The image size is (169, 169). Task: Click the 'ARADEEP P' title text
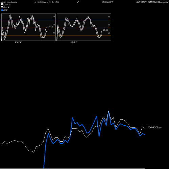click(107, 2)
